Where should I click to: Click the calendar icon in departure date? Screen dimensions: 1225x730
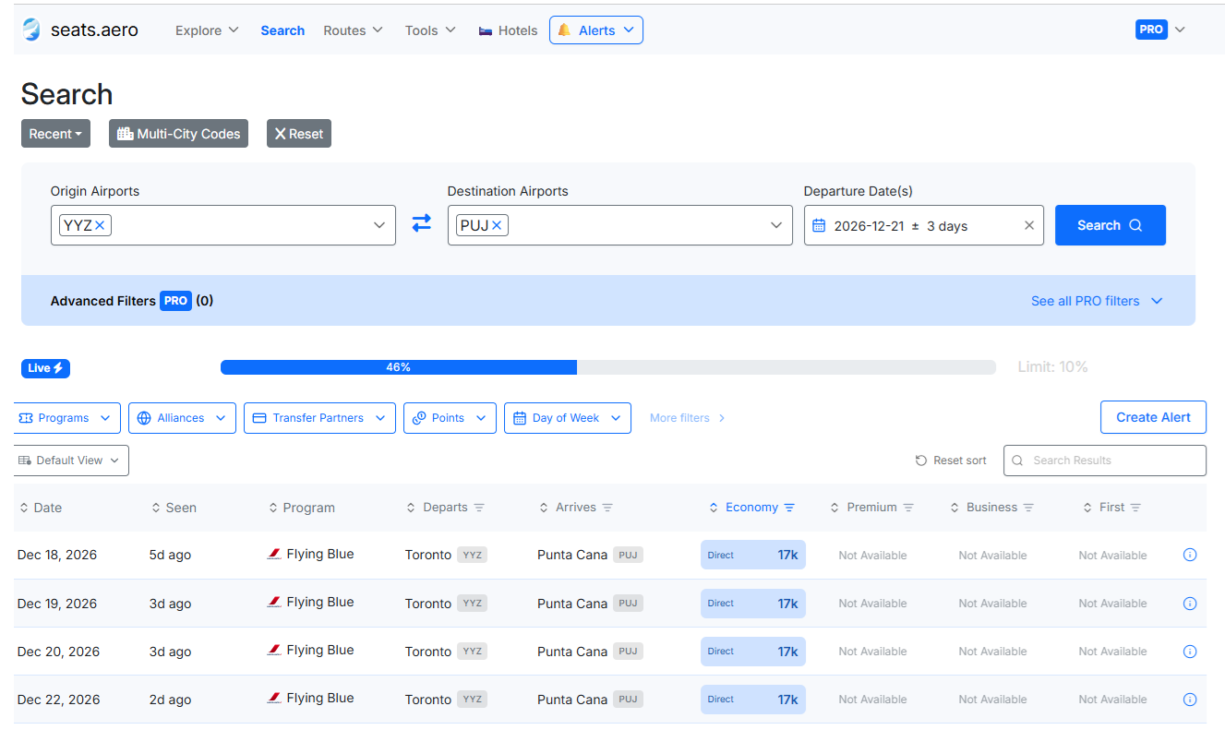[819, 226]
